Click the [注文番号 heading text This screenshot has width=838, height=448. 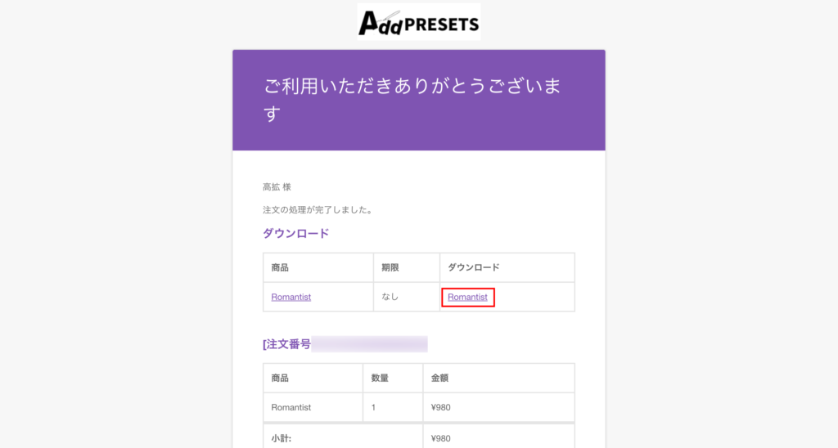click(287, 344)
